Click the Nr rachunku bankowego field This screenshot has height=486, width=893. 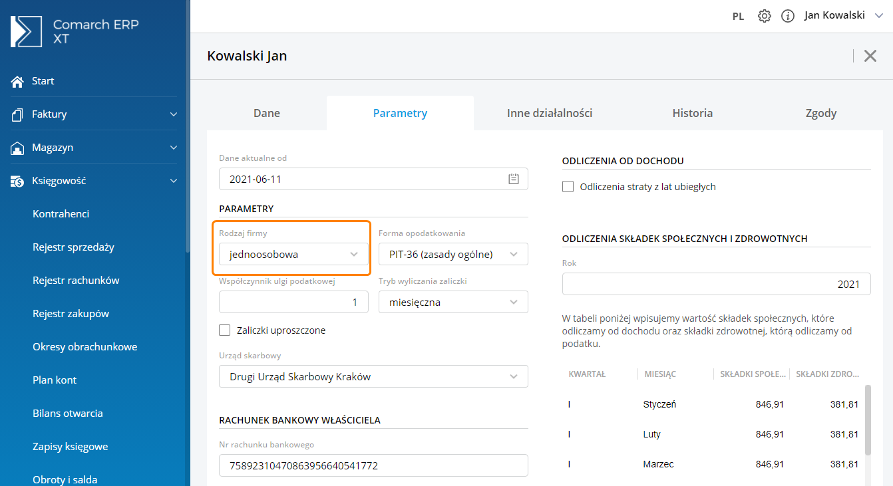(373, 465)
